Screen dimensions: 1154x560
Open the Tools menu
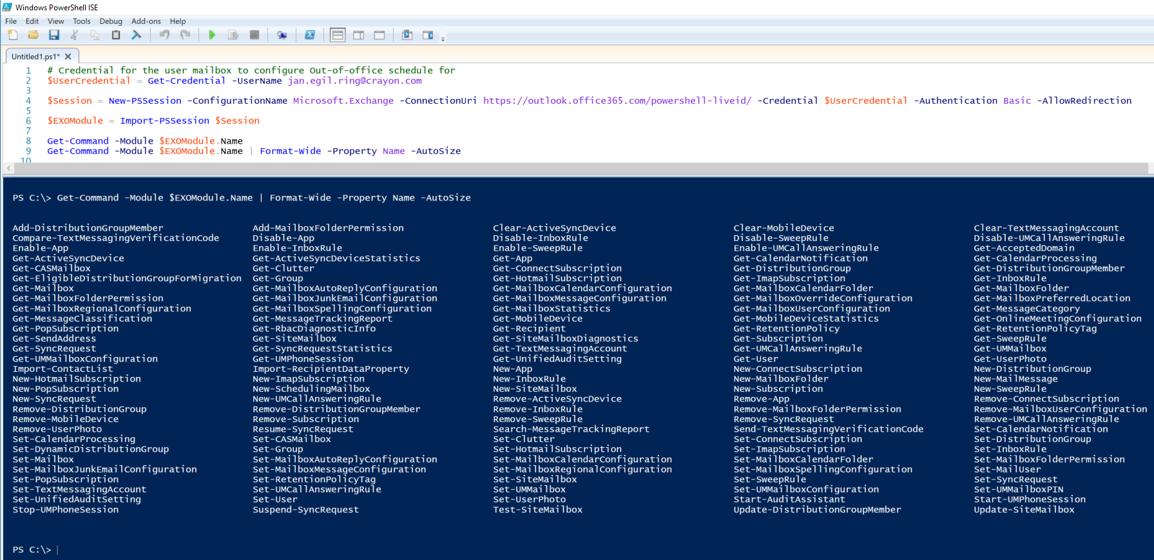click(82, 21)
